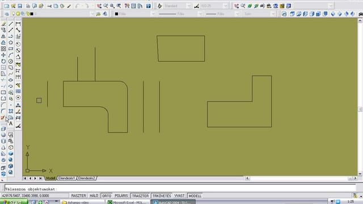The height and width of the screenshot is (204, 363).
Task: Switch to the Elrendezés2 layout tab
Action: pyautogui.click(x=86, y=178)
